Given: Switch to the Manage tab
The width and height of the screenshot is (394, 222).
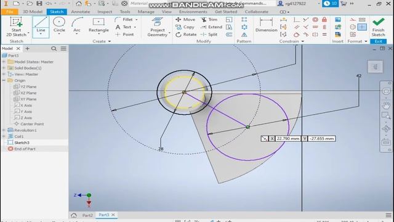Looking at the screenshot, I should tap(146, 12).
